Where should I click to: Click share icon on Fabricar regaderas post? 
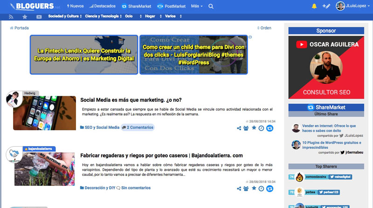[x=239, y=189]
